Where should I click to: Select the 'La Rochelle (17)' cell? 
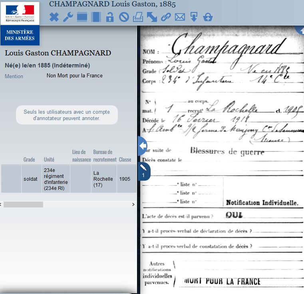point(104,179)
